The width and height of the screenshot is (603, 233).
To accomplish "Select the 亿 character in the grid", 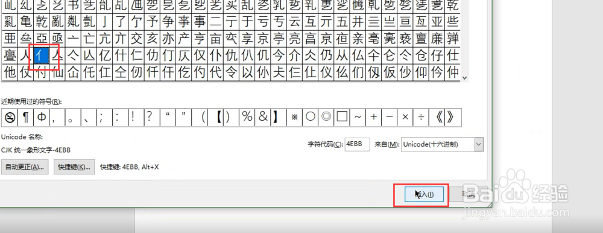I will tap(104, 56).
